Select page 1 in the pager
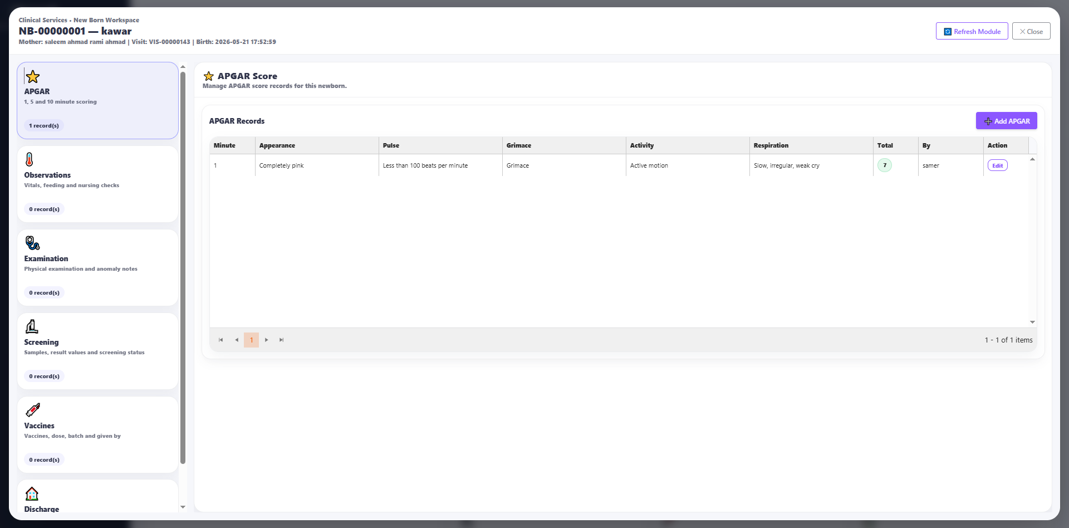1069x528 pixels. pos(251,340)
